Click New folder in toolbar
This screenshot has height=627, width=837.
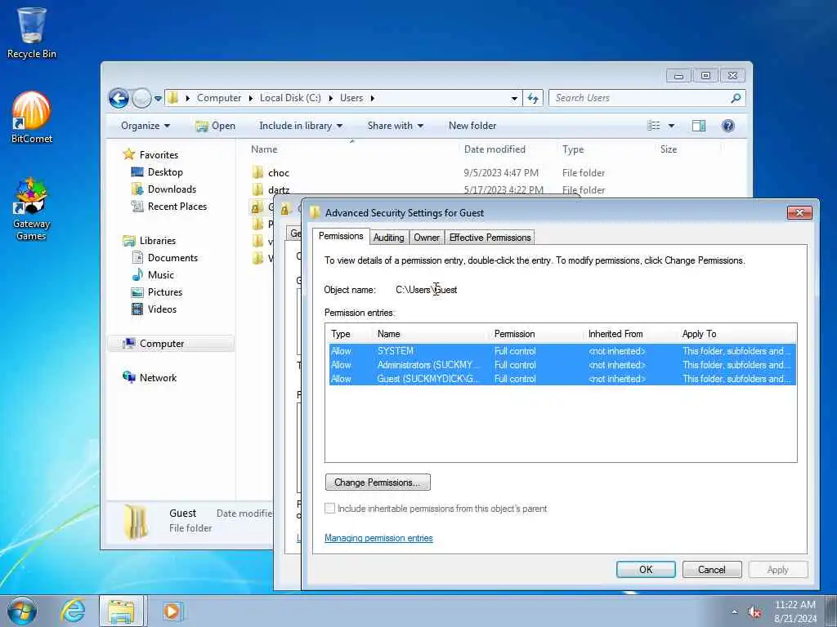click(x=472, y=126)
